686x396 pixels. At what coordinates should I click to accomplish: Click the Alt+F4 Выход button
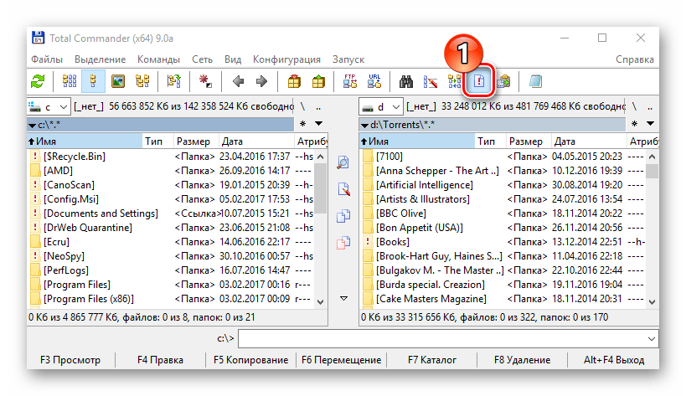pos(614,360)
